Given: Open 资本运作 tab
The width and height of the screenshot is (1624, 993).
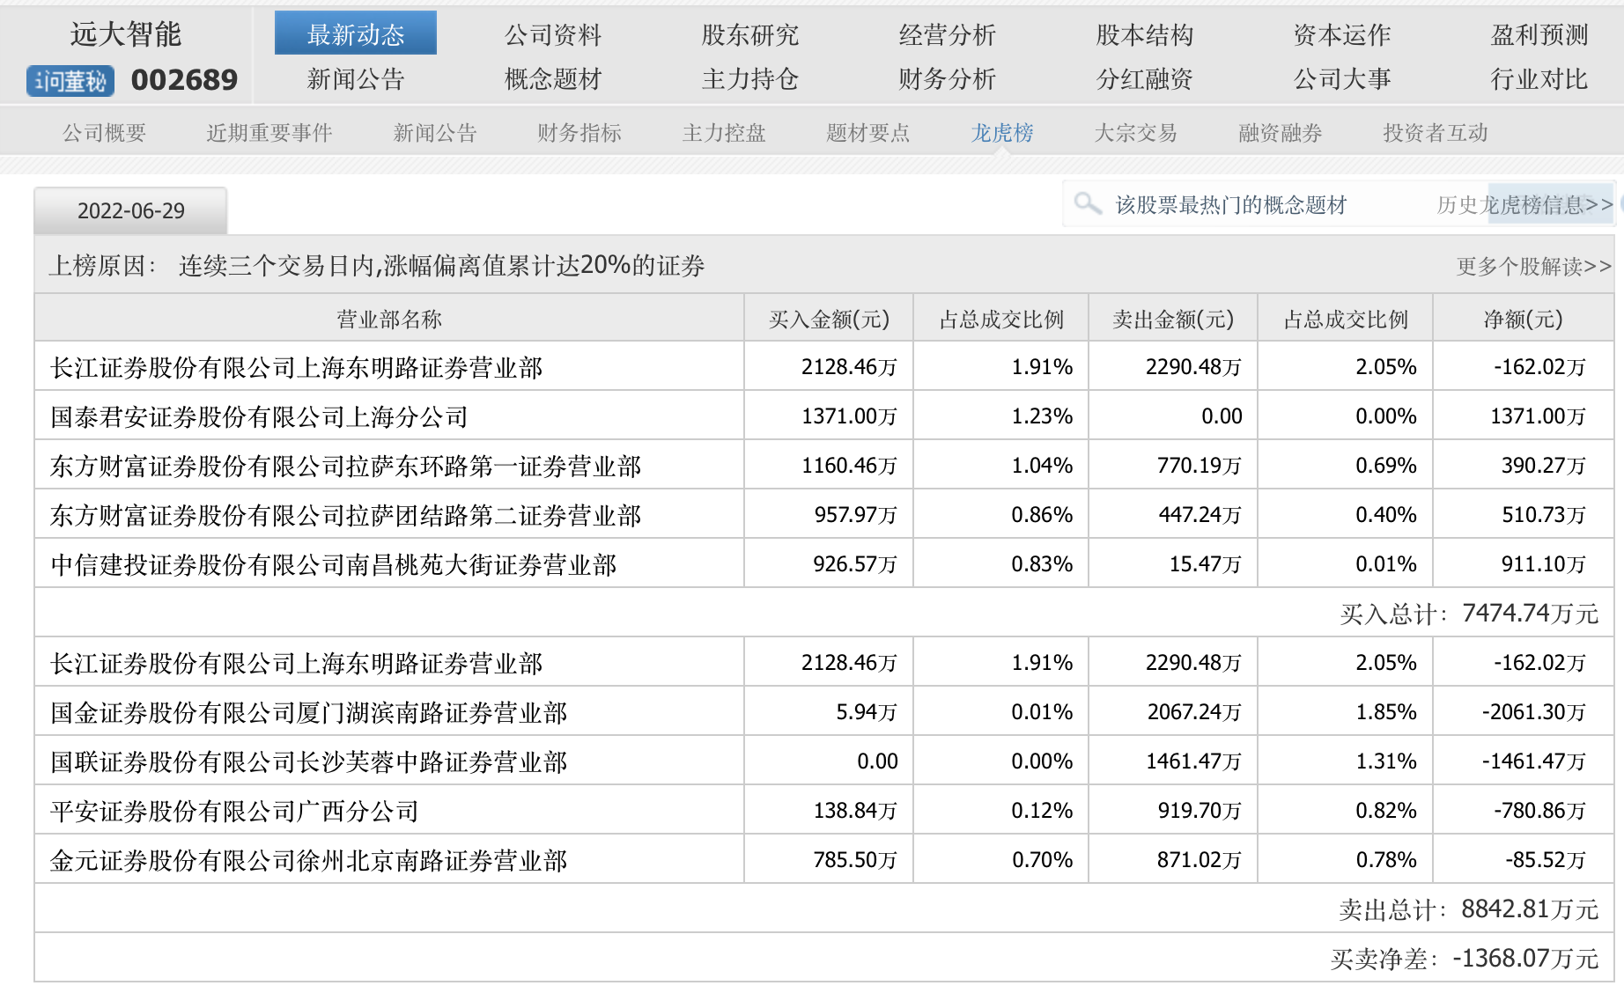Looking at the screenshot, I should click(1342, 34).
